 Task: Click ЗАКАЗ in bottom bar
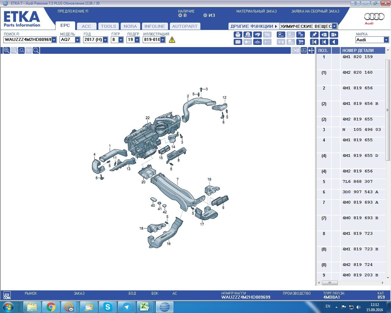click(x=79, y=293)
